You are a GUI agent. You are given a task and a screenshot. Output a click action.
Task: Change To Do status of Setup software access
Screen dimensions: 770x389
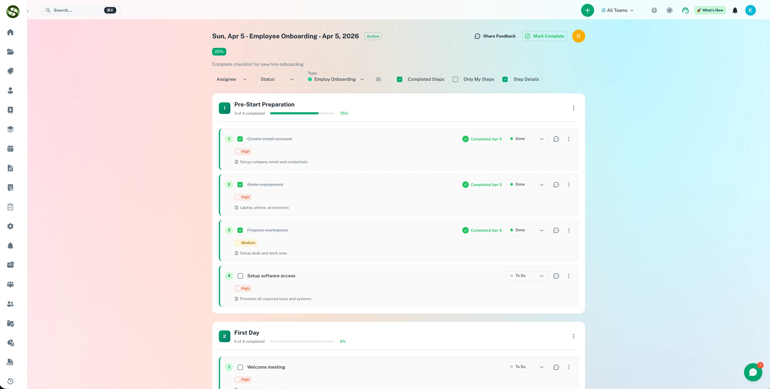pos(527,276)
